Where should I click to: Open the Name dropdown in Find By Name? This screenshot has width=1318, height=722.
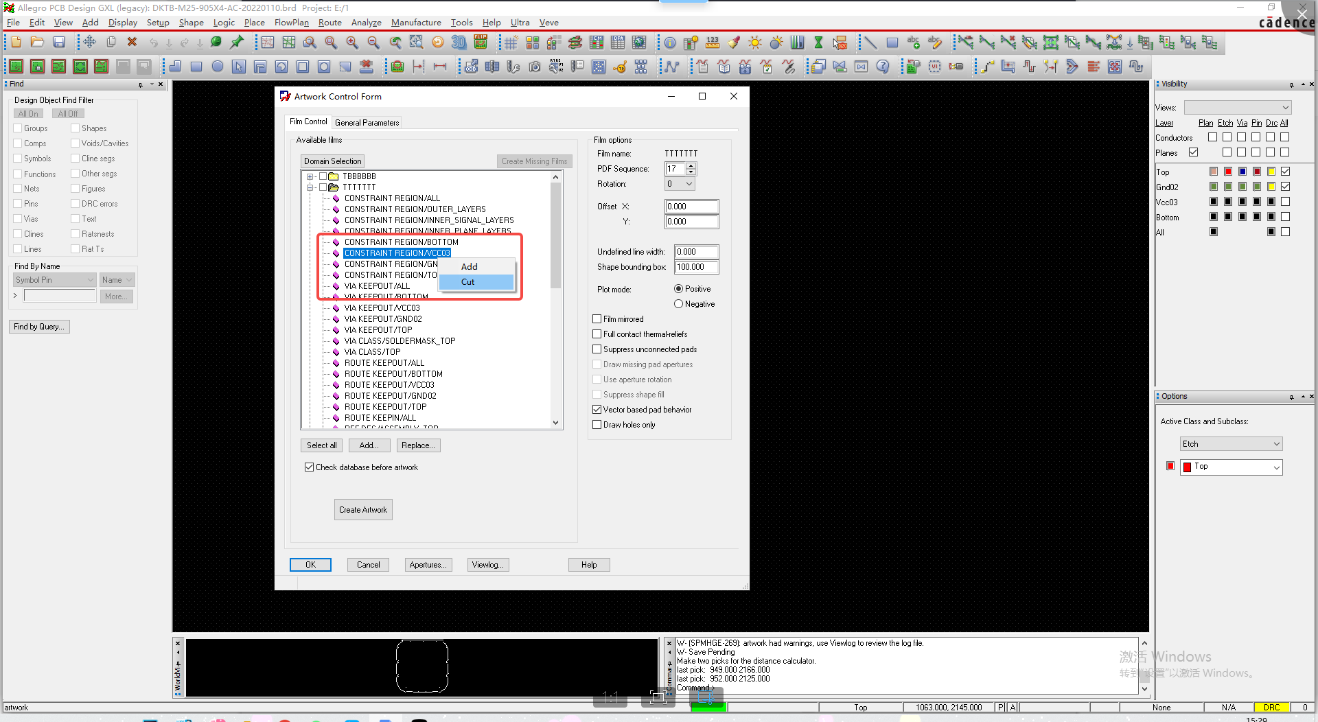click(x=117, y=280)
